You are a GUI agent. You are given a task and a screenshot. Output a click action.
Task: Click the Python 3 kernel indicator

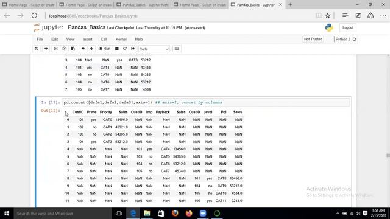(346, 39)
